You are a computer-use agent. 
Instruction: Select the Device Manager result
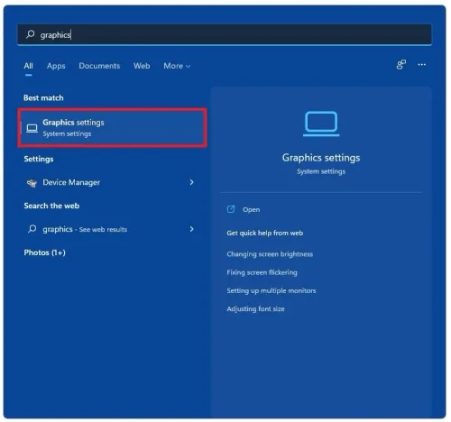pyautogui.click(x=110, y=182)
